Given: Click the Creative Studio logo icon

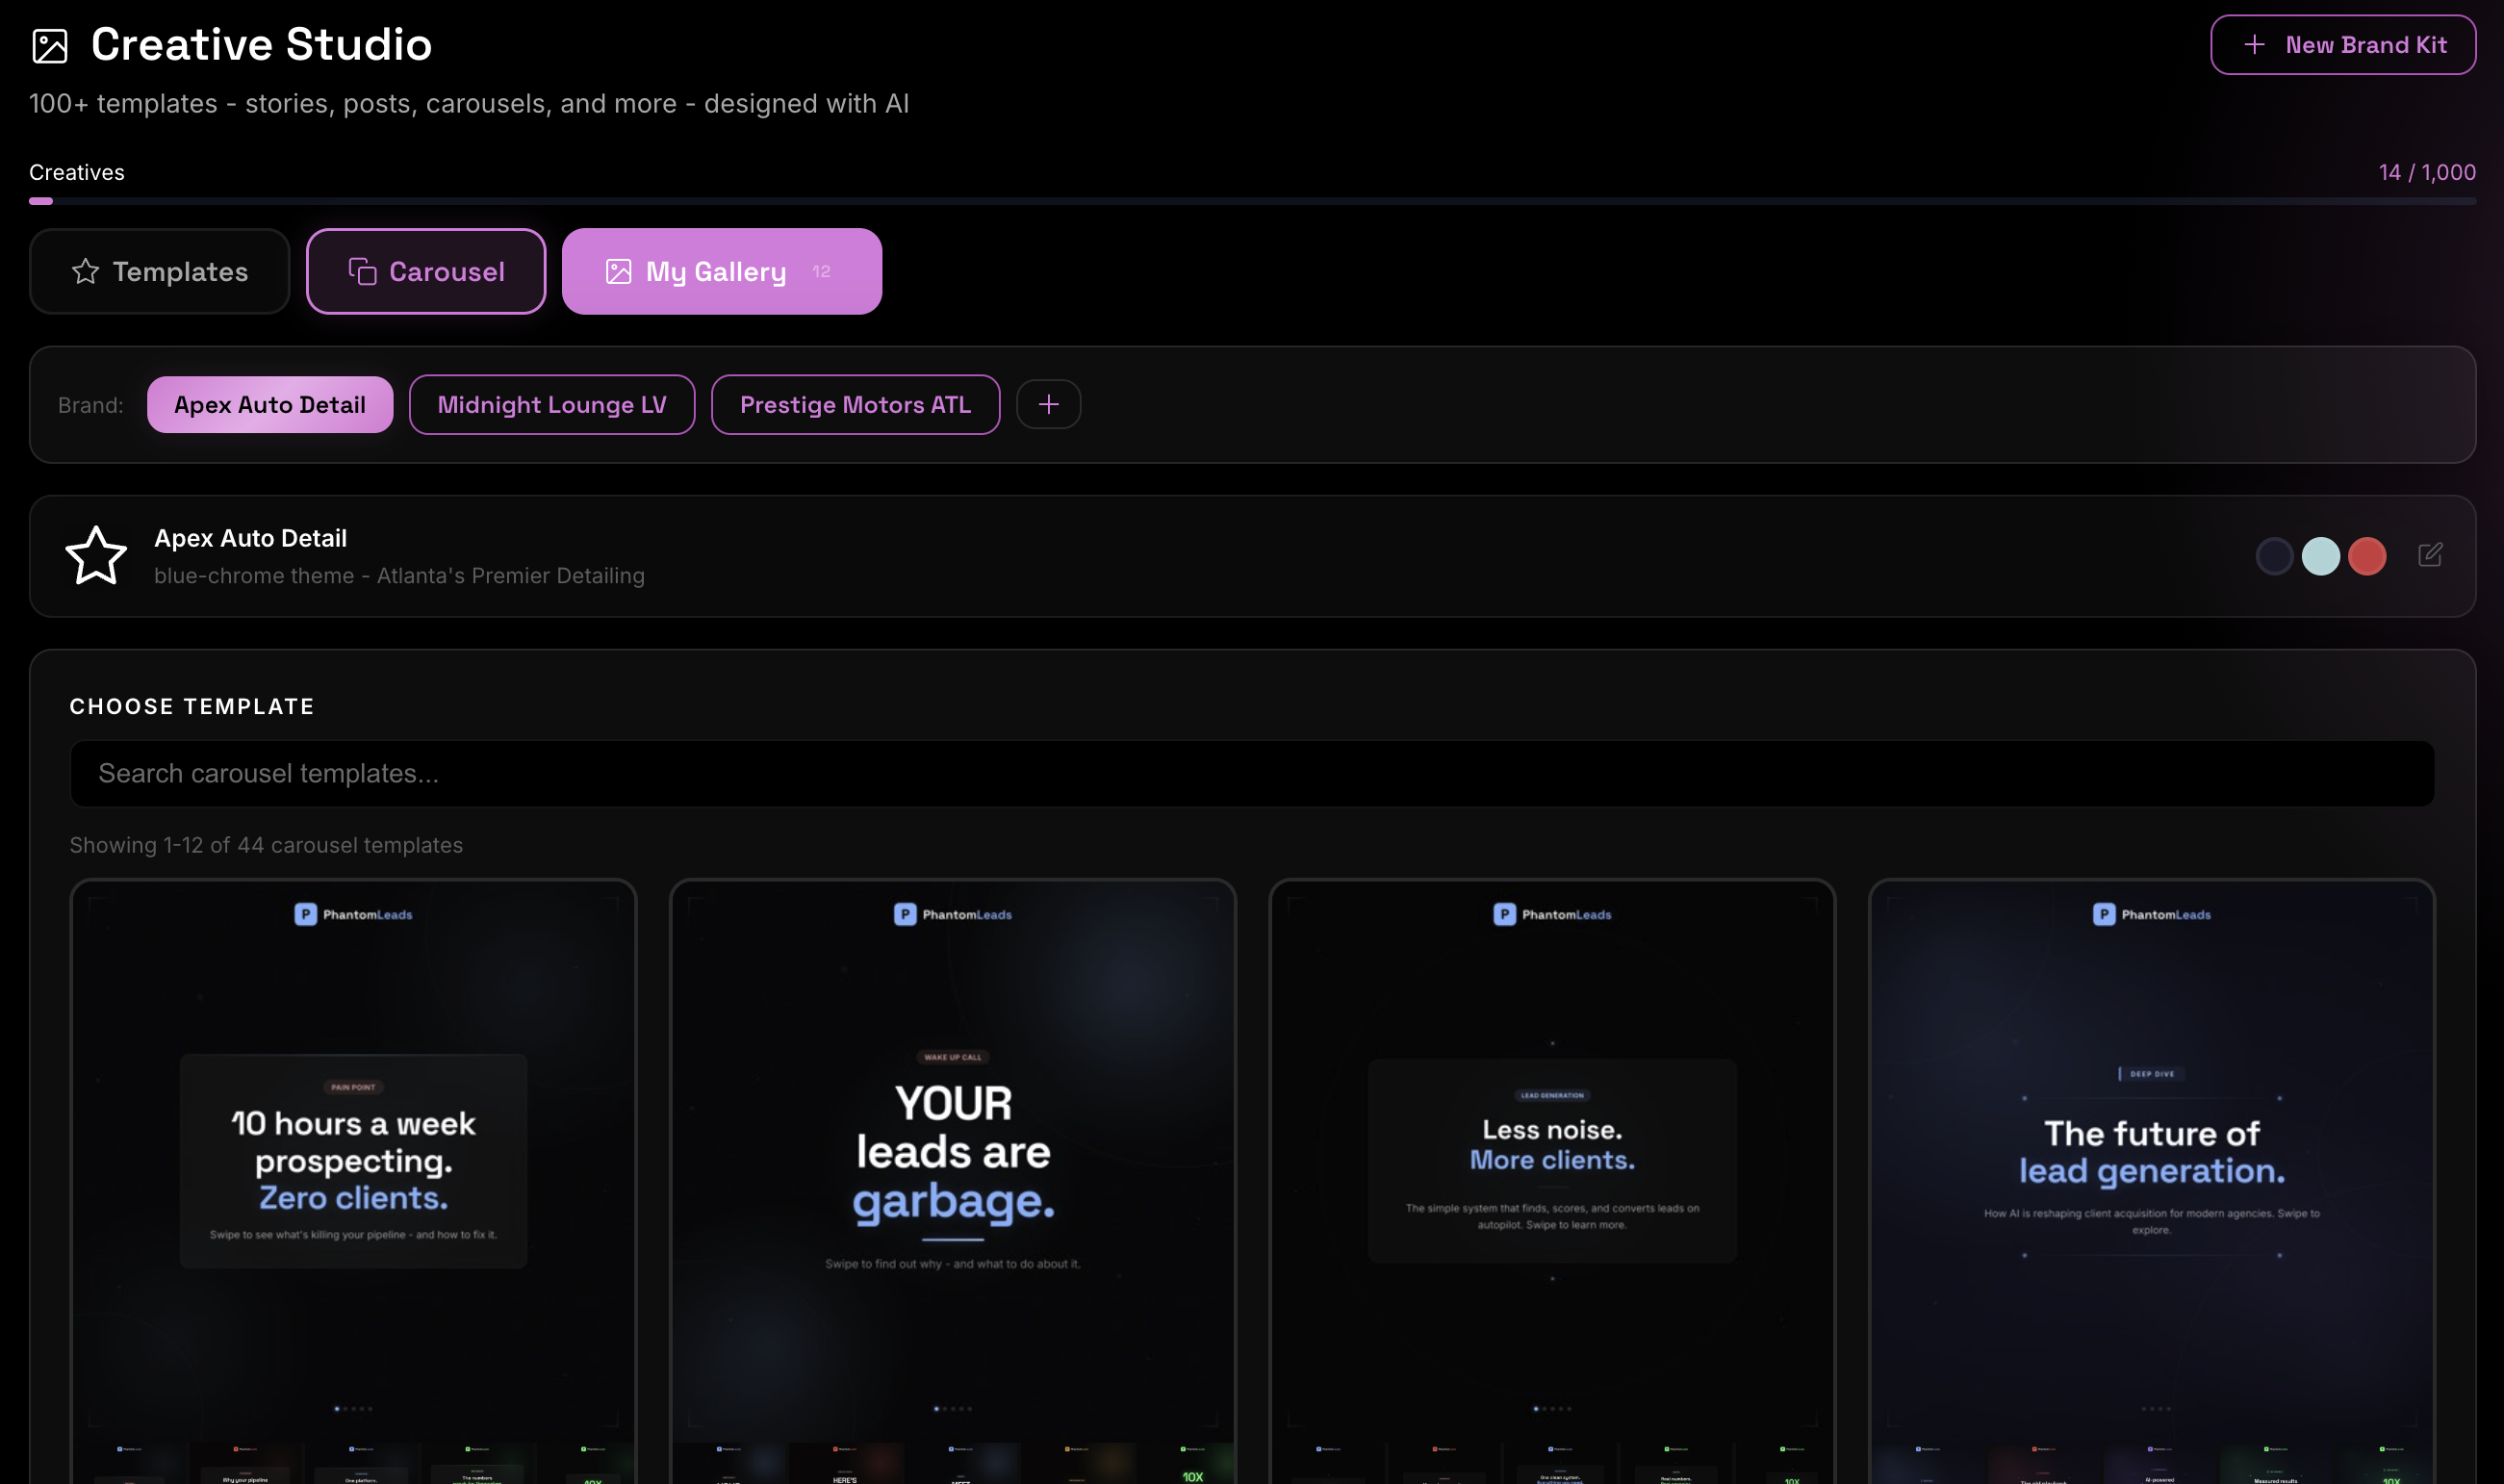Looking at the screenshot, I should [51, 44].
